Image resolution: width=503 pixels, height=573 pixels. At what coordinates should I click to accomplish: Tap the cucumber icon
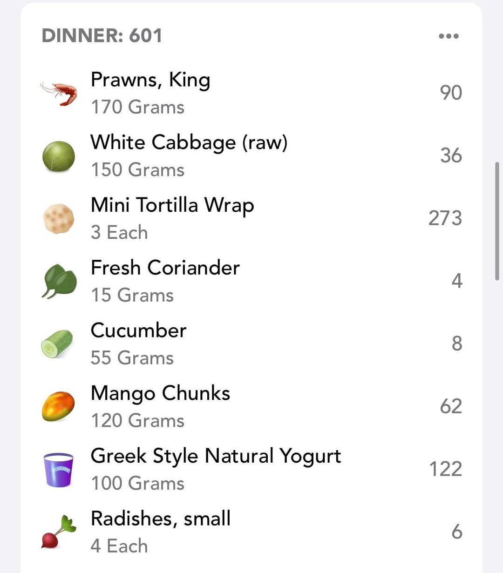point(57,344)
